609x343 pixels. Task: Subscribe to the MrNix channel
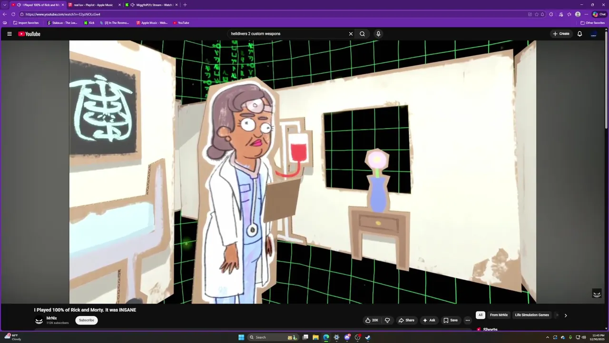[86, 320]
